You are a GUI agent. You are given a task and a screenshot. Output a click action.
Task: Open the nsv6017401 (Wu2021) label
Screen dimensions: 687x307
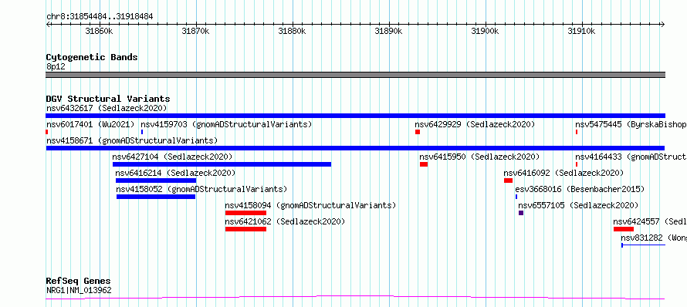pyautogui.click(x=90, y=124)
